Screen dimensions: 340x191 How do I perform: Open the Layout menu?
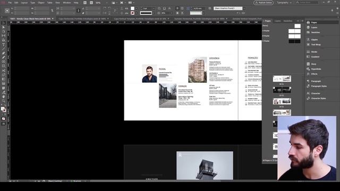pos(24,3)
